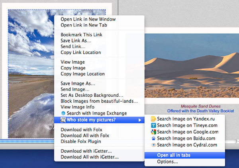Click the Image Exchange globe icon
Image resolution: width=239 pixels, height=168 pixels.
[63, 113]
